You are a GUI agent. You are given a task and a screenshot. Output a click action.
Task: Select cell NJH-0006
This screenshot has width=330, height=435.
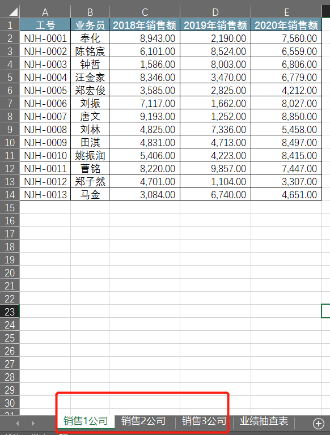tap(45, 104)
